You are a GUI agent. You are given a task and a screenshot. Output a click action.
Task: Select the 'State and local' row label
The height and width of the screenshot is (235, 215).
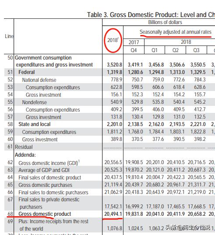tap(34, 124)
